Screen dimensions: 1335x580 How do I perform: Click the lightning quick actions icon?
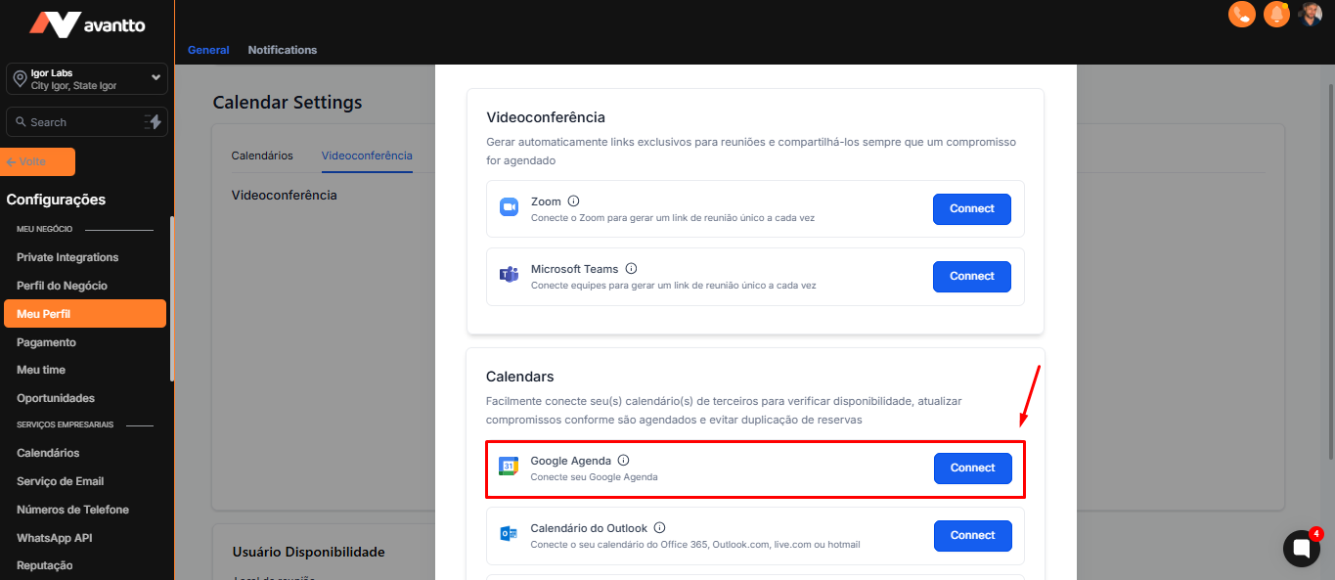click(154, 122)
